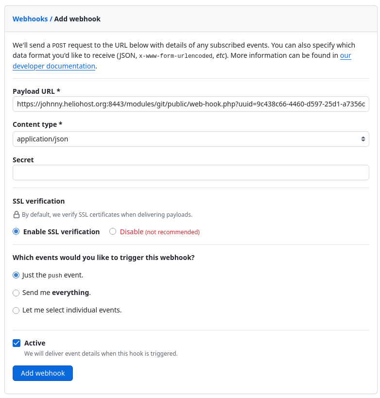Focus the Secret input field
The image size is (380, 398).
[190, 173]
